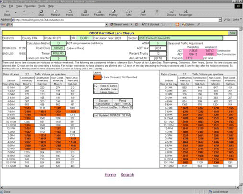The image size is (243, 194).
Task: Click the Route IR-270 cell
Action: 57,38
